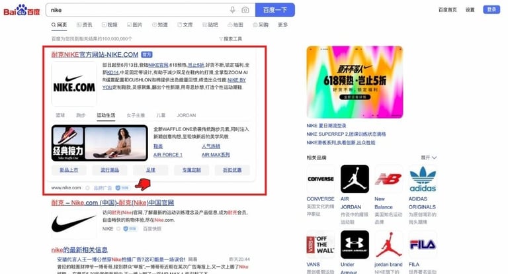508x274 pixels.
Task: Click the New Balance brand logo
Action: coord(389,179)
